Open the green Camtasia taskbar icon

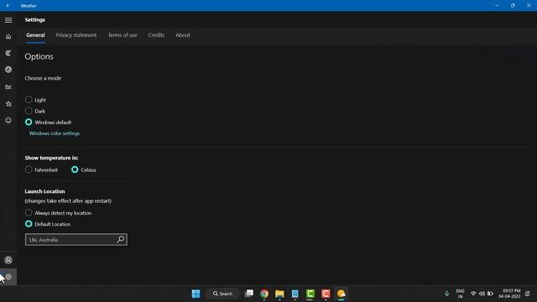point(310,294)
